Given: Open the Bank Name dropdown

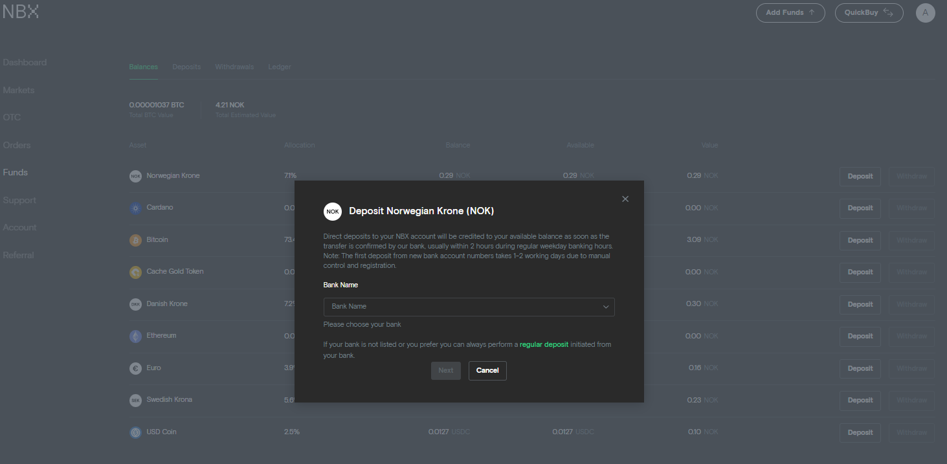Looking at the screenshot, I should 469,307.
